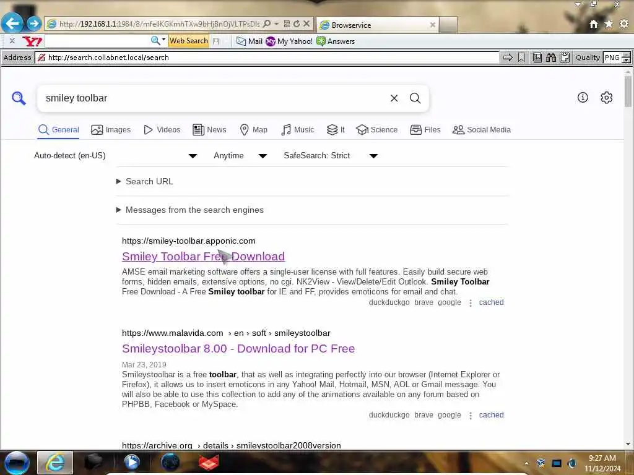Click the Browservice bookmark icon

521,58
